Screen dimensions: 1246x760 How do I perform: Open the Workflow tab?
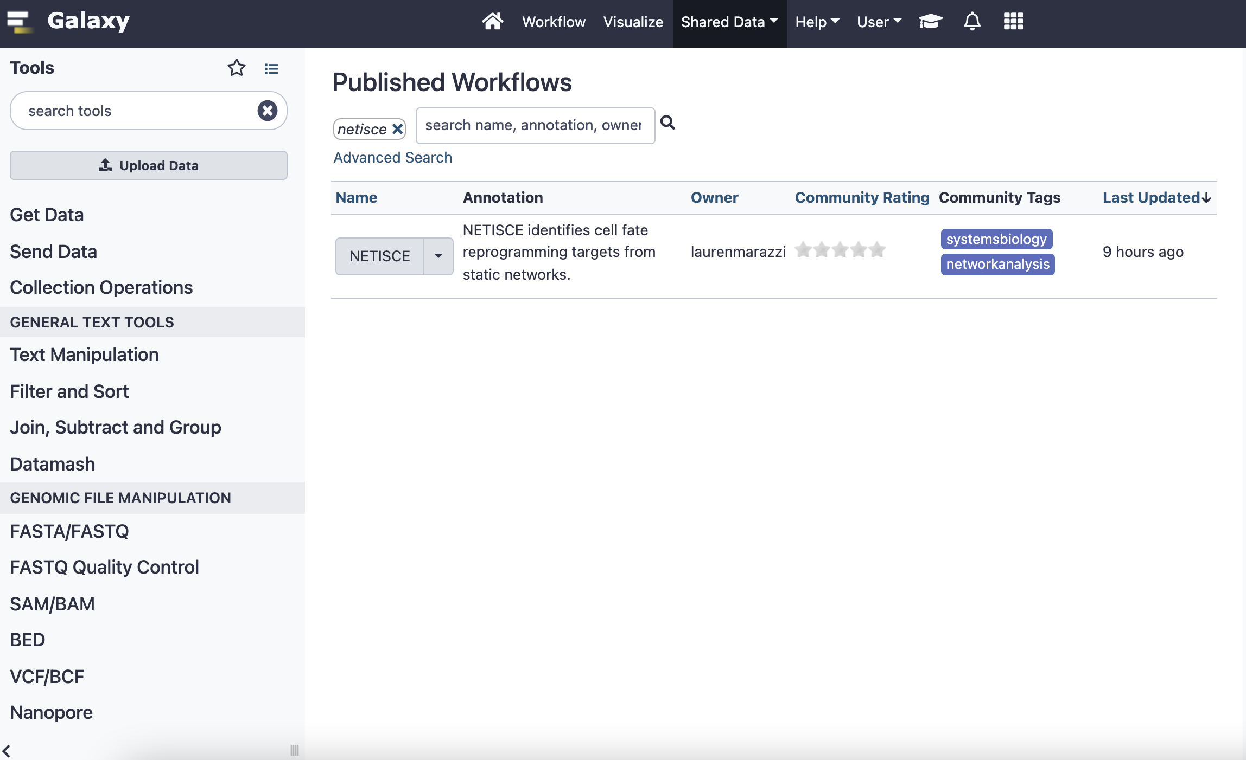tap(554, 22)
